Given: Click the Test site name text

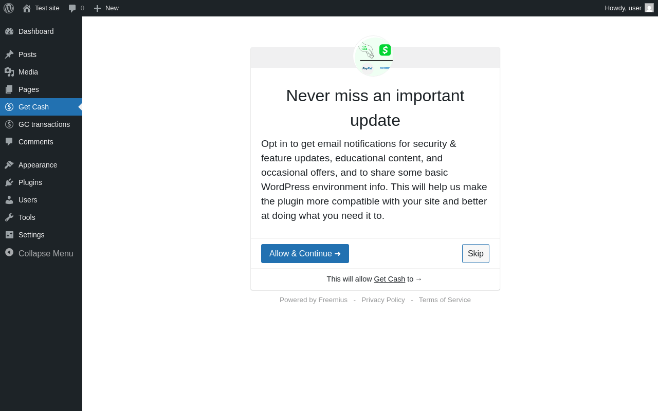Looking at the screenshot, I should click(47, 8).
